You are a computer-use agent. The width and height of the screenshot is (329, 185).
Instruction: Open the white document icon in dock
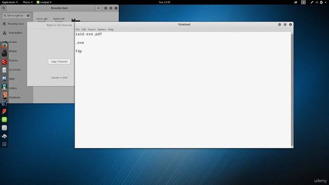[x=4, y=70]
